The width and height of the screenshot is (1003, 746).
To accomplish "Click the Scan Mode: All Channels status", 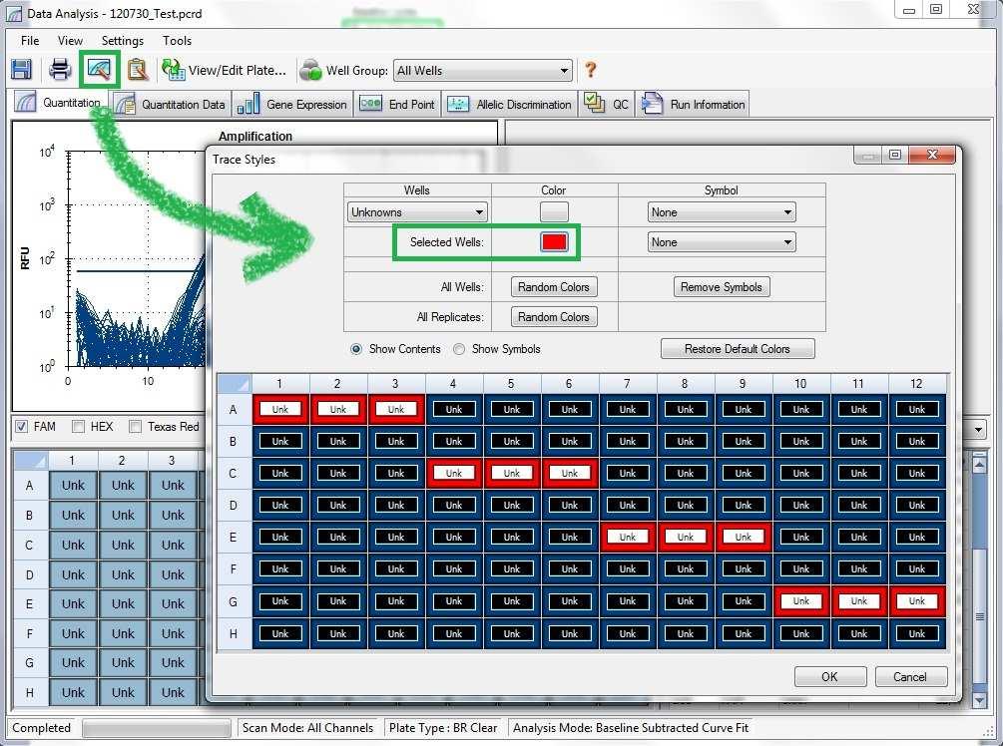I will tap(307, 727).
